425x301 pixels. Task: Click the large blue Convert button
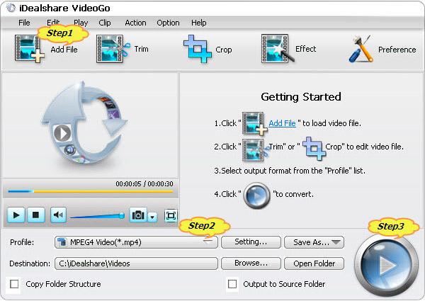click(387, 265)
